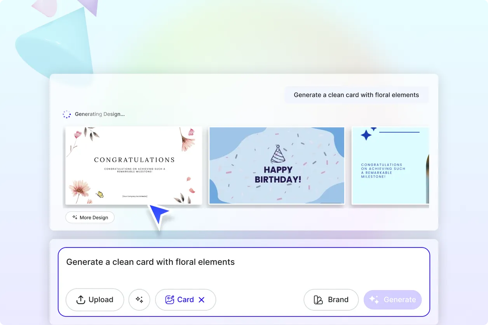488x325 pixels.
Task: Click the blue star on third card
Action: 366,135
